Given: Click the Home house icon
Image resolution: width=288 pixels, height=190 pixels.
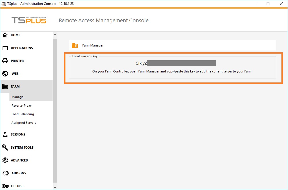Looking at the screenshot, I should click(x=5, y=35).
